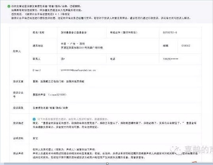This screenshot has height=165, width=213.
Task: Select the onefoundation.cn email address
Action: coord(78,70)
